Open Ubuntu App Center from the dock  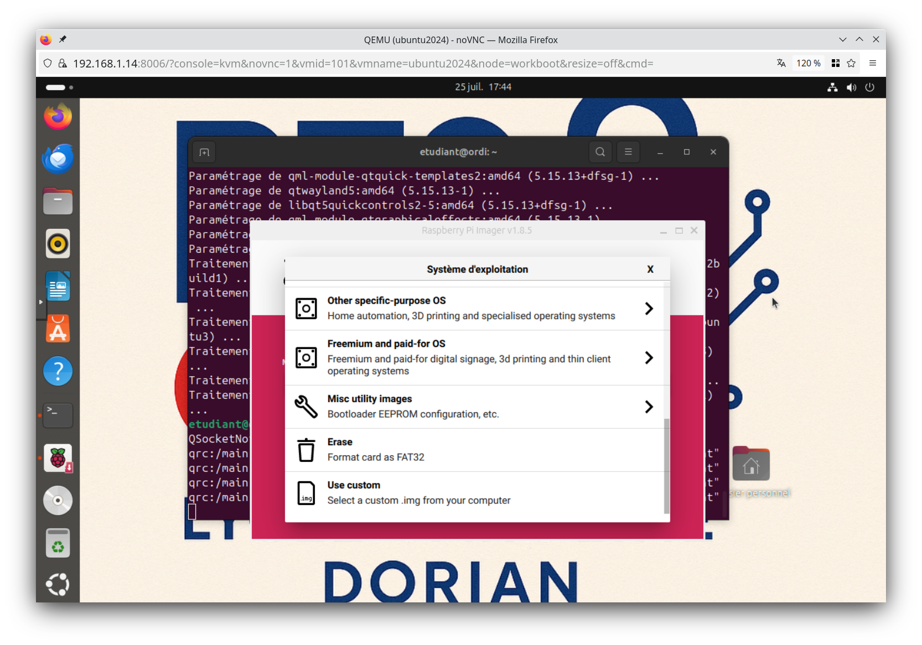[58, 329]
